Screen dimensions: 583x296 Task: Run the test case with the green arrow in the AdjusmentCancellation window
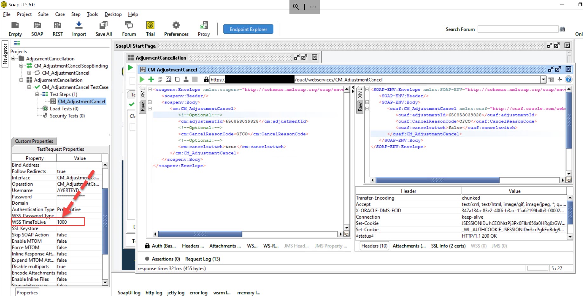130,68
